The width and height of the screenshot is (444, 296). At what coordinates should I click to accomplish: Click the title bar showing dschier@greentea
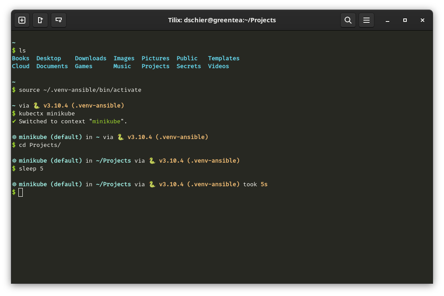(222, 20)
